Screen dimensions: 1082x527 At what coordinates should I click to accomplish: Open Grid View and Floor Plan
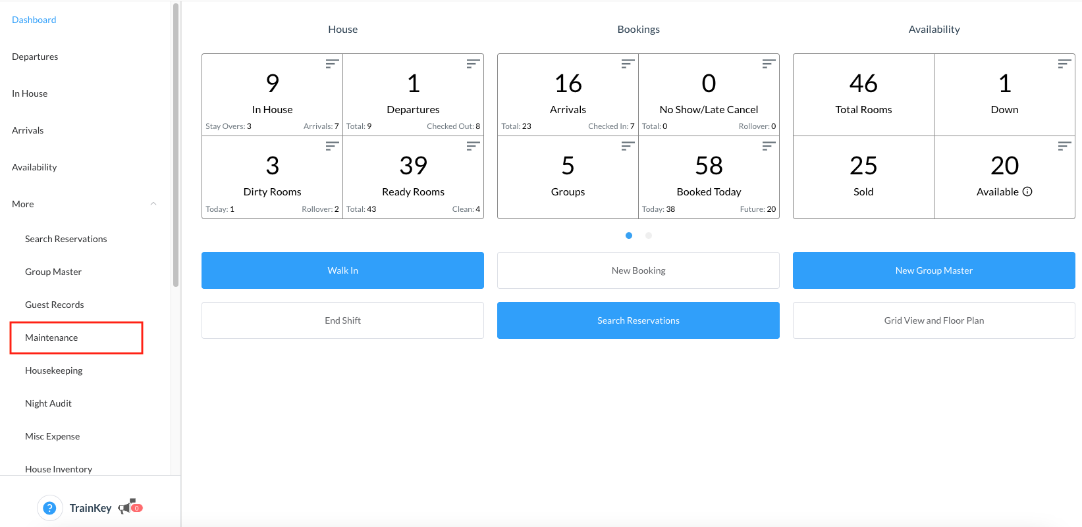coord(934,320)
